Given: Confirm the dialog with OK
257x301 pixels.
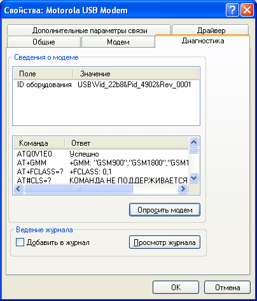Looking at the screenshot, I should 176,288.
